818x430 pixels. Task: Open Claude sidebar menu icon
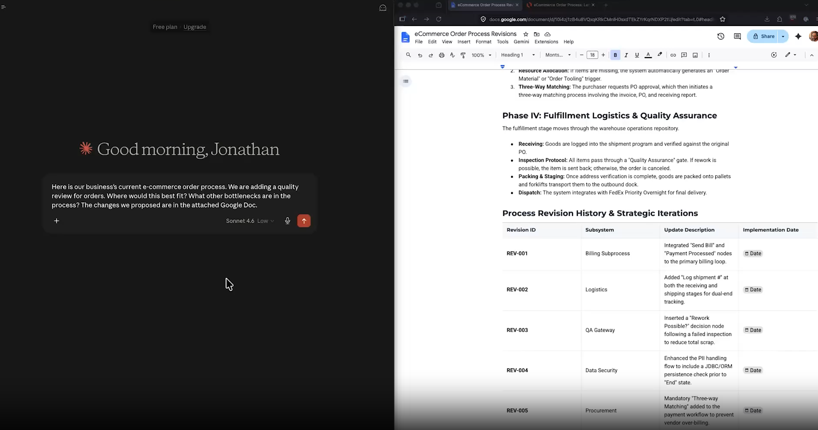coord(3,7)
